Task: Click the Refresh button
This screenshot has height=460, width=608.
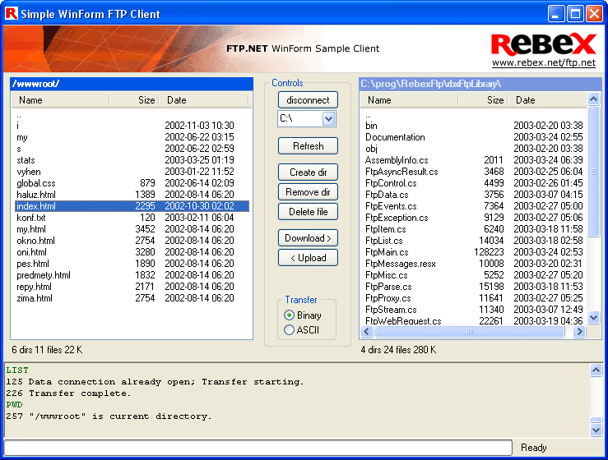Action: click(x=308, y=146)
